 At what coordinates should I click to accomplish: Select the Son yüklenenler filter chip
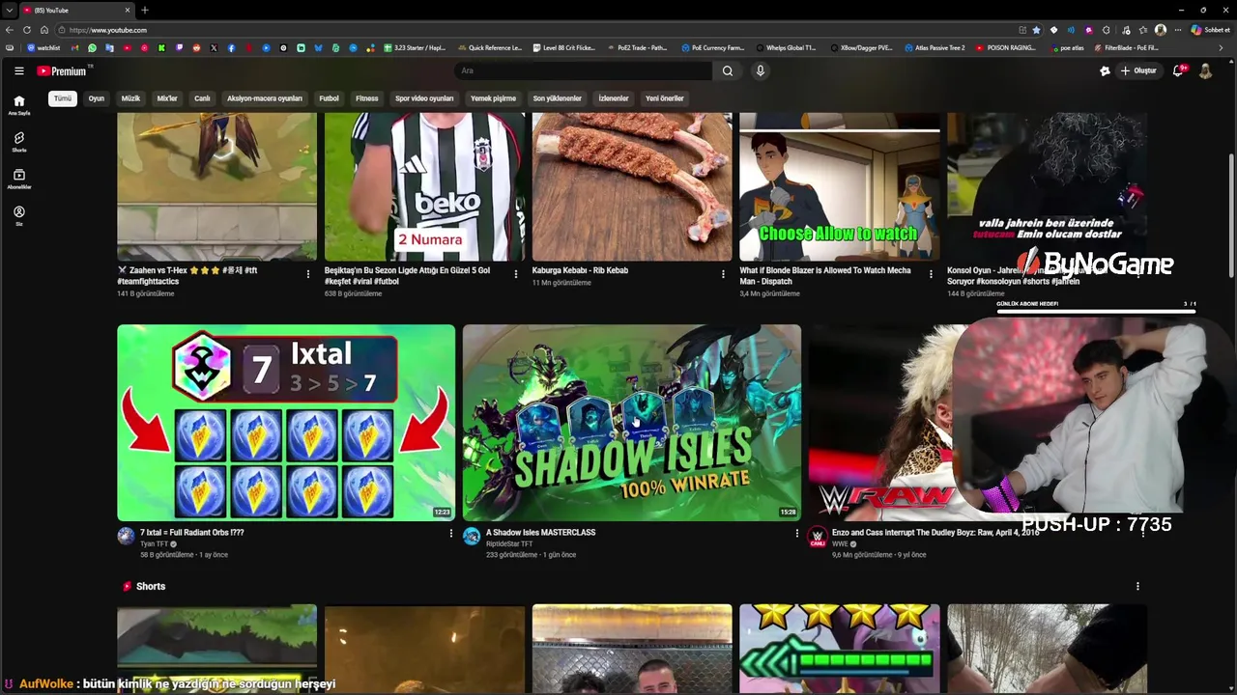[x=558, y=98]
